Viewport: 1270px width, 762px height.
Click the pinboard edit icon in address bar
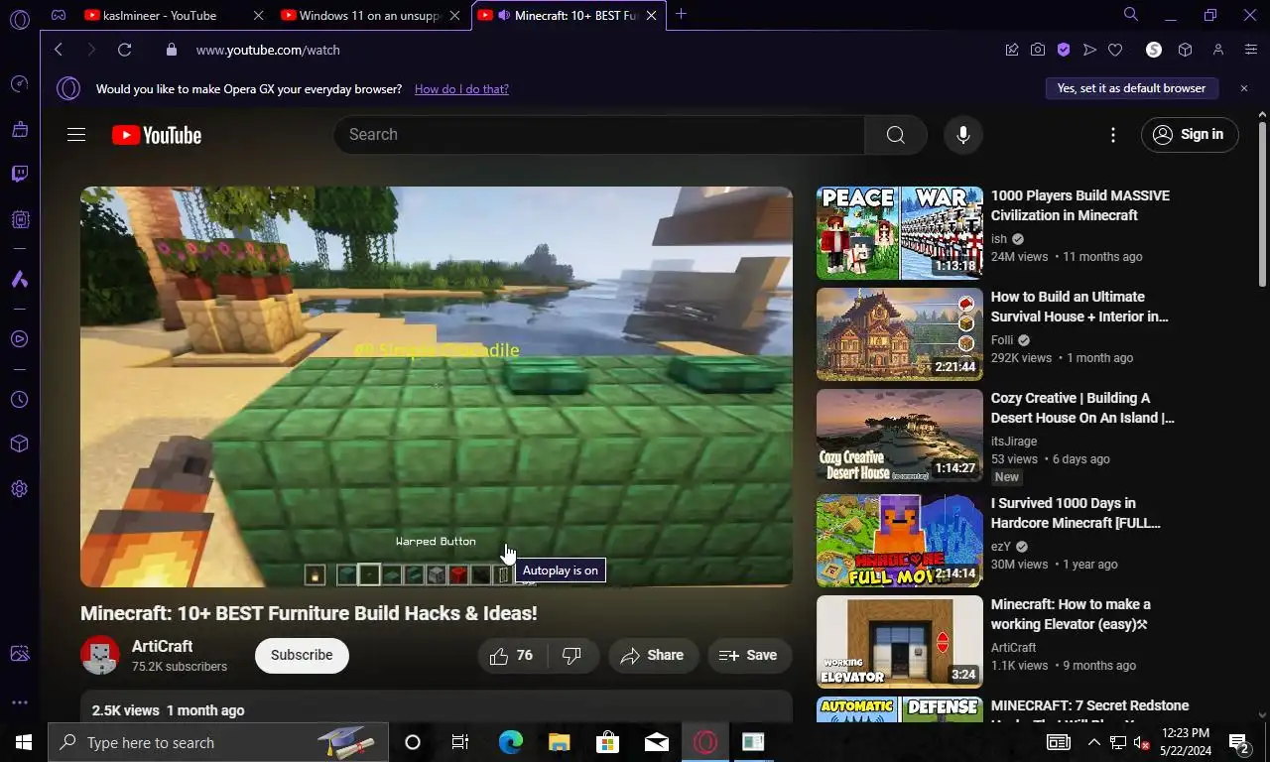tap(1012, 50)
